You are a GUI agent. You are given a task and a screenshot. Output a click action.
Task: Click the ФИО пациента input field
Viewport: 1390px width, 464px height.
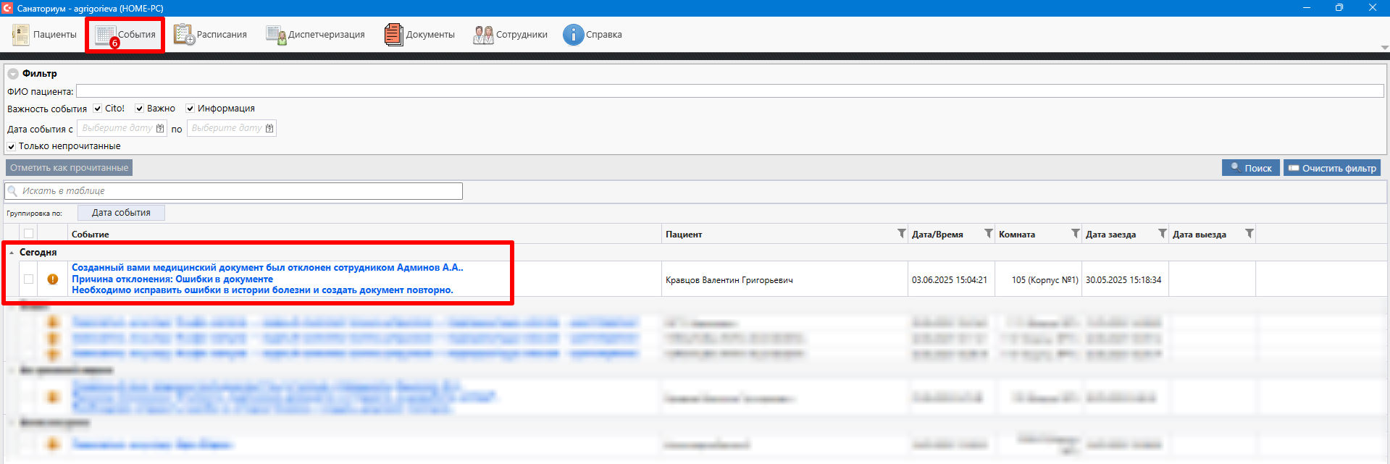[x=729, y=91]
